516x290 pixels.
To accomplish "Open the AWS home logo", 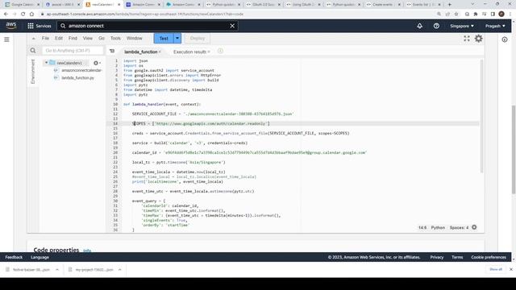I will (11, 26).
